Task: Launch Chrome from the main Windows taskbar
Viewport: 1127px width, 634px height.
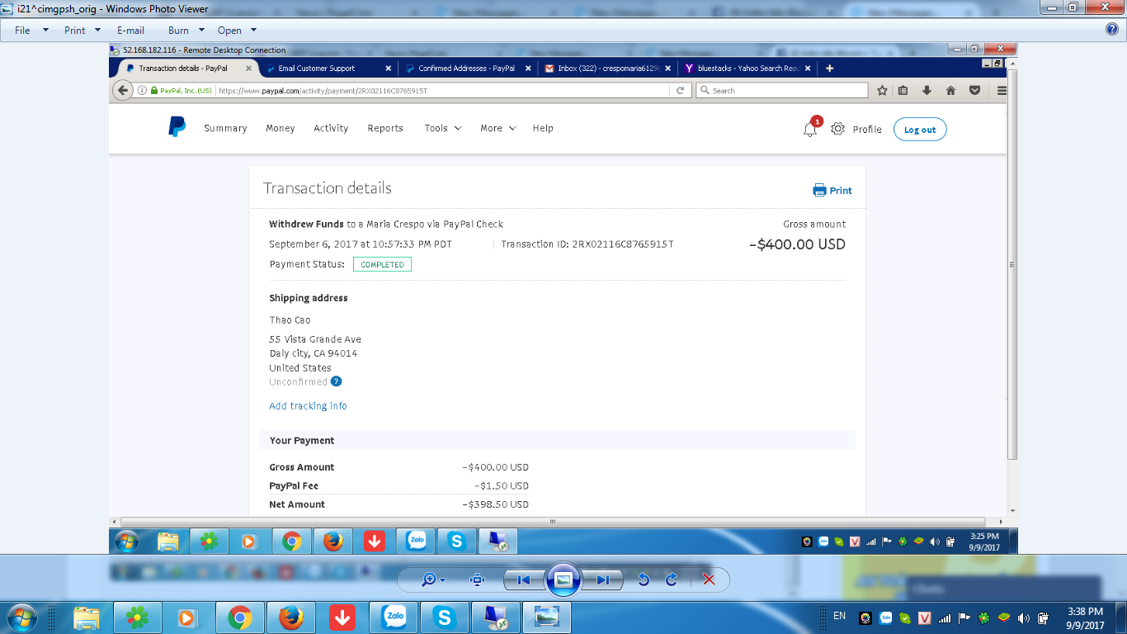Action: point(240,617)
